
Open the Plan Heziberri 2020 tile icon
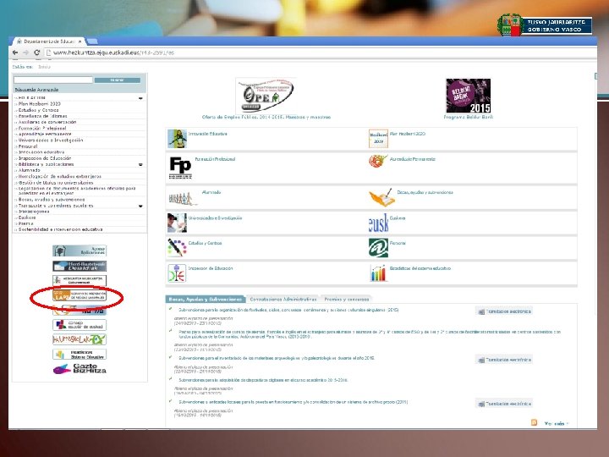[378, 139]
